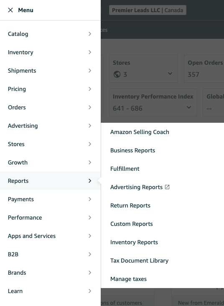
Task: Click the Menu title text
Action: 25,10
